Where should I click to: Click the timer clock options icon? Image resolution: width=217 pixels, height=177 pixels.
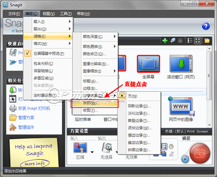171,146
